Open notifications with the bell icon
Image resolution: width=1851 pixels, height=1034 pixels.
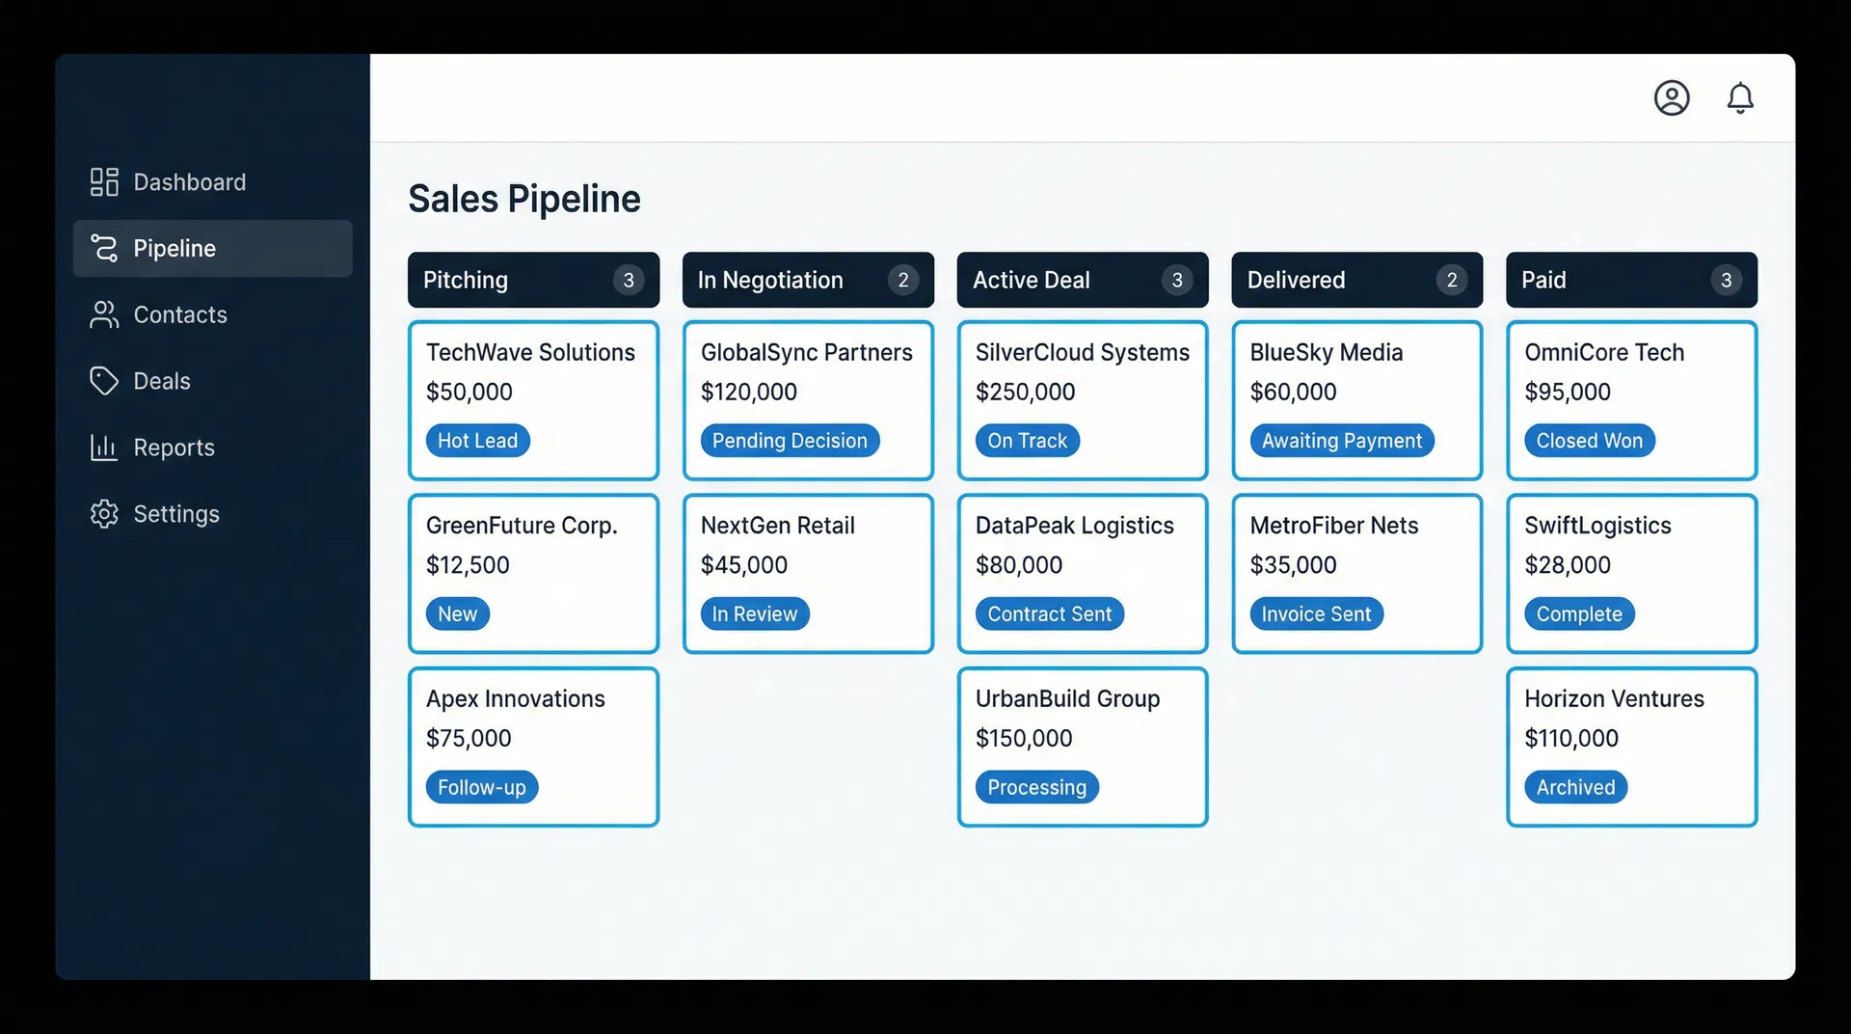tap(1739, 97)
